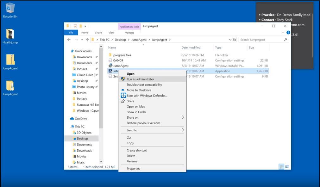Image resolution: width=320 pixels, height=187 pixels.
Task: Switch to large icons view layout
Action: tap(287, 167)
